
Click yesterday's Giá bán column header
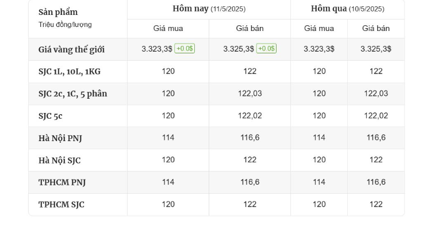pos(375,29)
